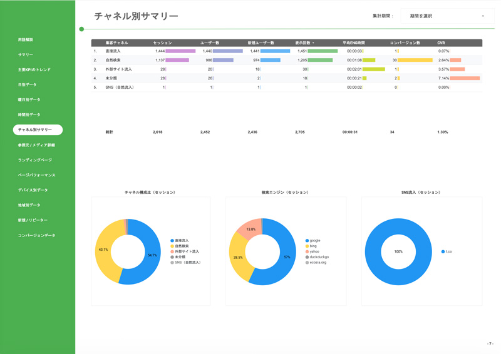Image resolution: width=501 pixels, height=354 pixels.
Task: Go to コンバージョンデータ page
Action: pyautogui.click(x=37, y=236)
